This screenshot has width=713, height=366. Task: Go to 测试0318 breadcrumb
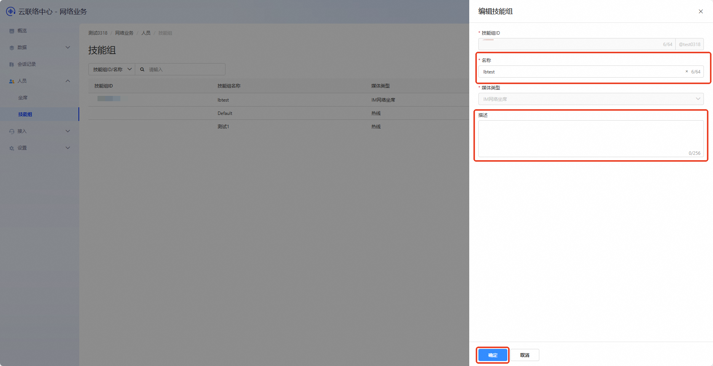(98, 33)
